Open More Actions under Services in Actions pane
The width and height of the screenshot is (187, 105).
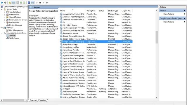pos(169,14)
